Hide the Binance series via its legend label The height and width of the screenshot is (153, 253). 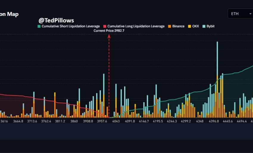click(x=178, y=26)
